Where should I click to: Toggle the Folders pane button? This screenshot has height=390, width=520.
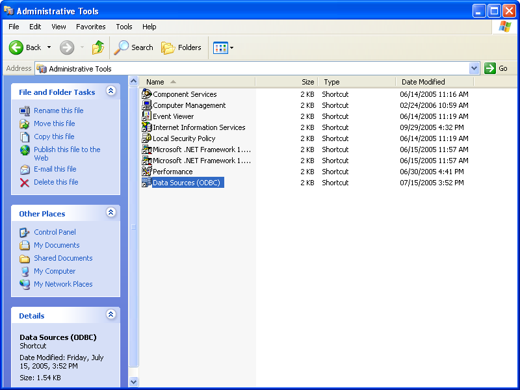coord(181,47)
